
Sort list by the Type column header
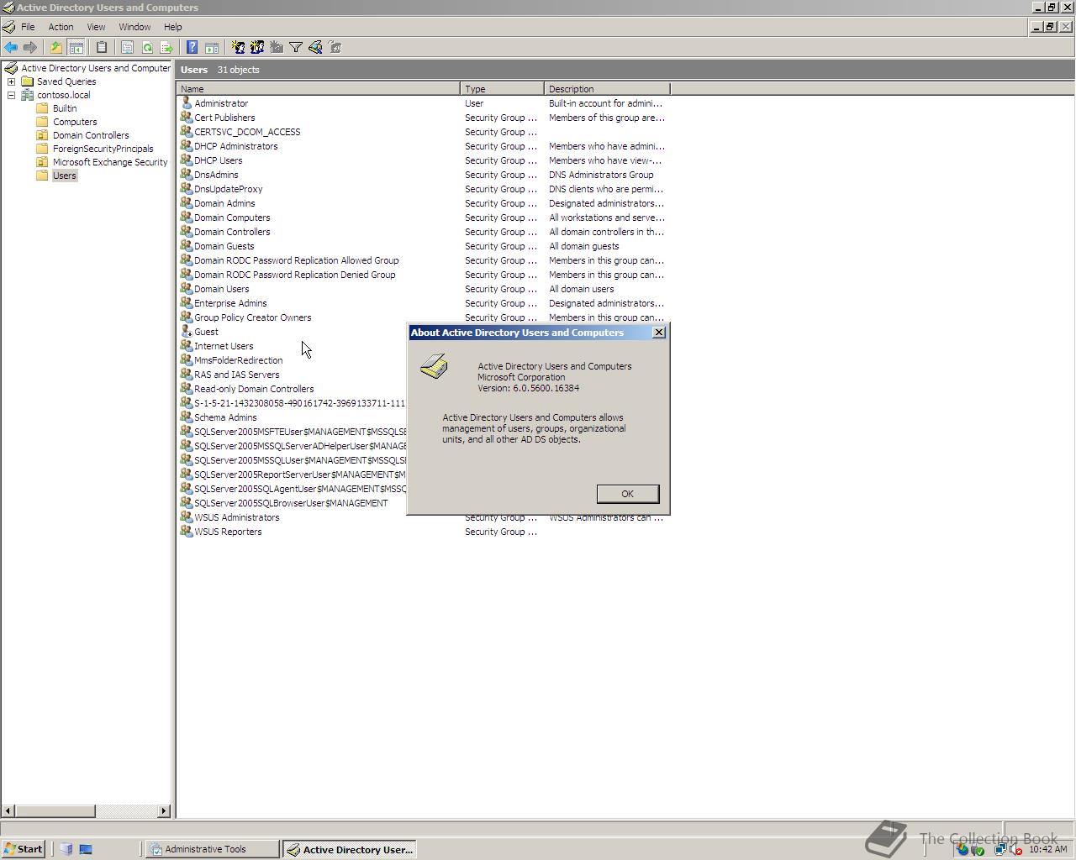pos(503,89)
